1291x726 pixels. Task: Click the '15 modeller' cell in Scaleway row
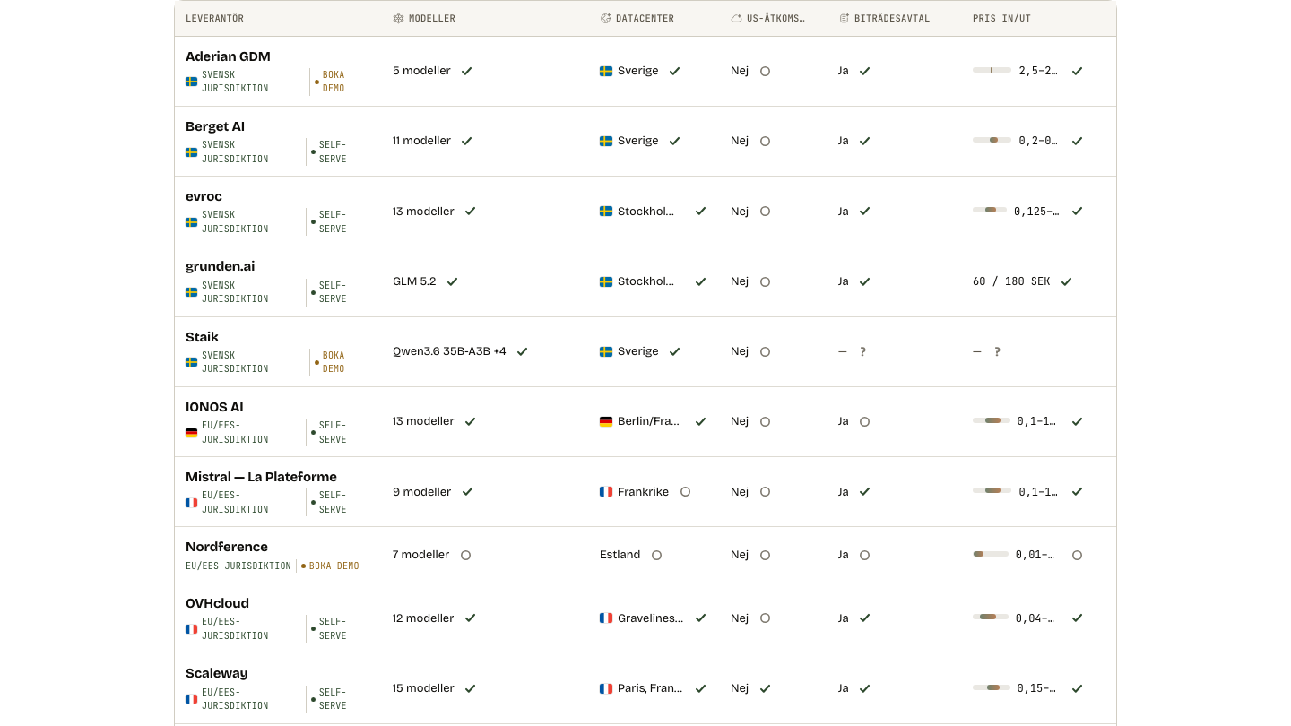423,688
